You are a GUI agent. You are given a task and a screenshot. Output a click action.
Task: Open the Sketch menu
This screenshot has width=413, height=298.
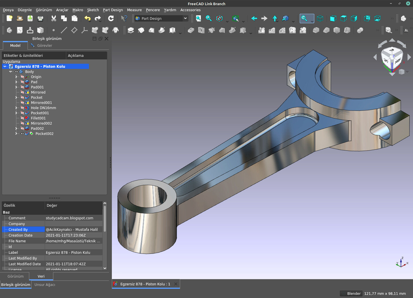[x=93, y=10]
